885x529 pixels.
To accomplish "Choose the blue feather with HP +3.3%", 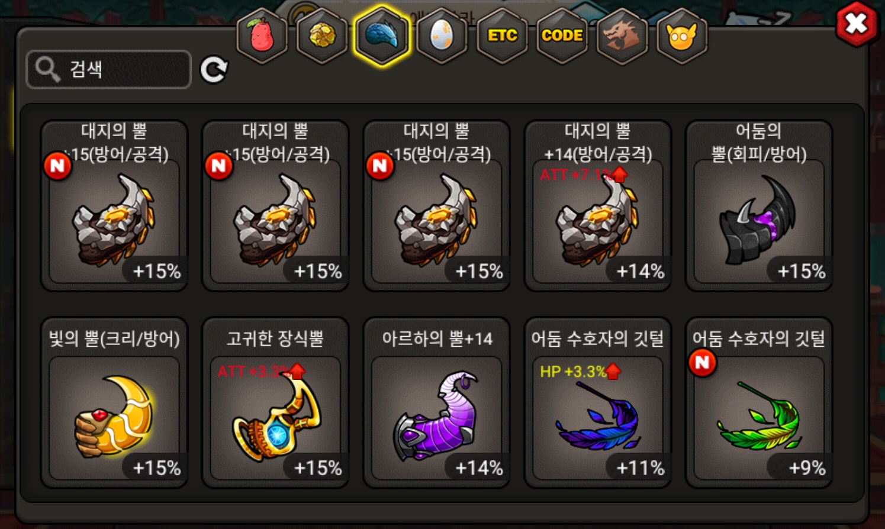I will [598, 403].
